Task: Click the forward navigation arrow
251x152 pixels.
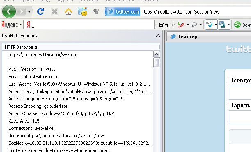Action: pos(21,11)
